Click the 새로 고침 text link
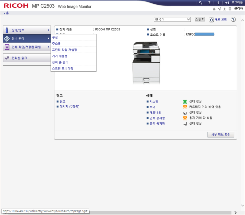The height and width of the screenshot is (215, 245). [221, 19]
